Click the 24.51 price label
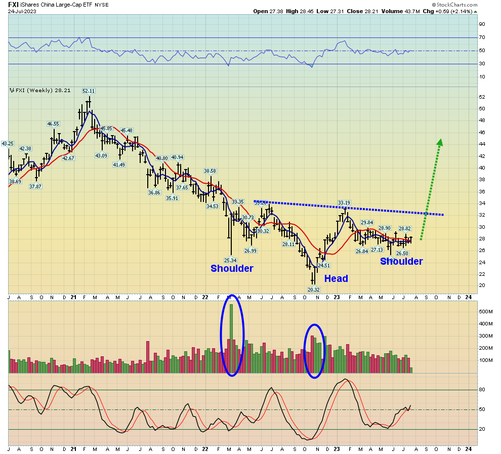 tap(324, 265)
